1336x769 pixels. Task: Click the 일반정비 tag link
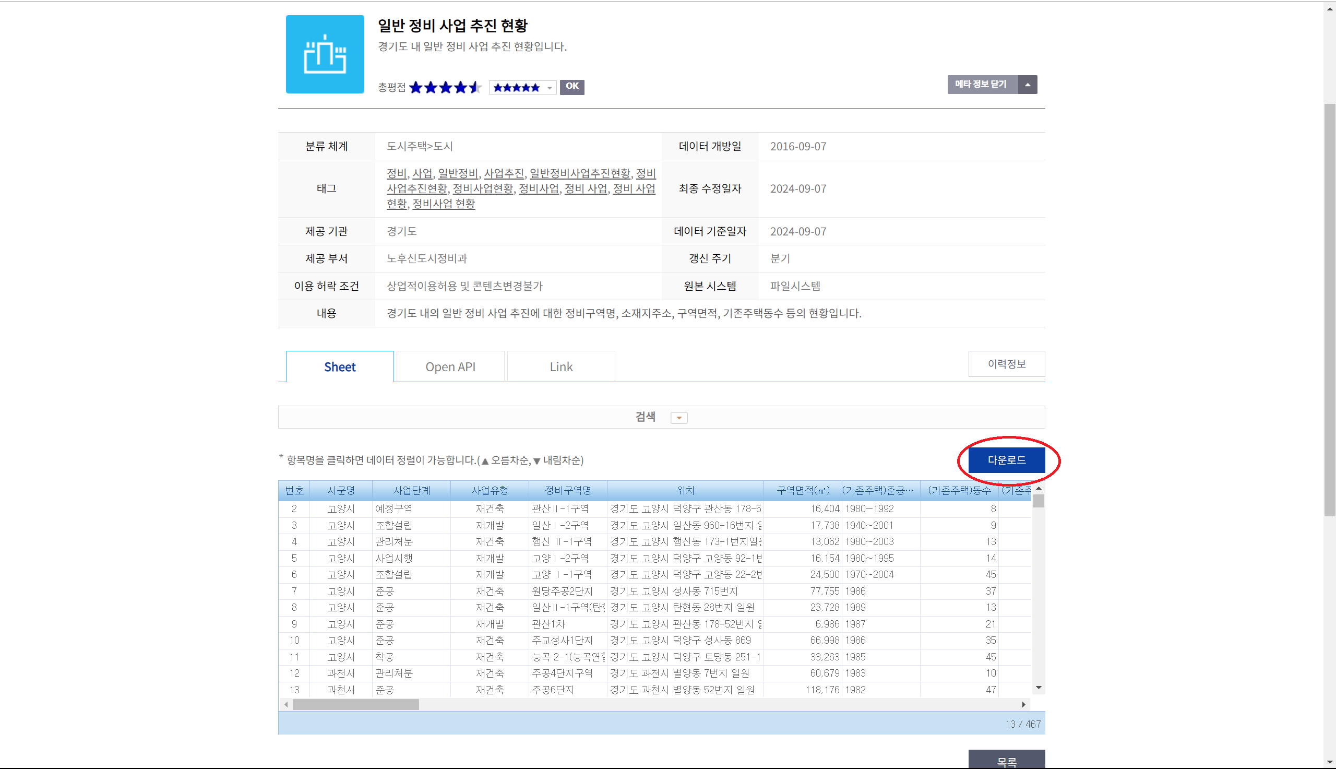pos(458,174)
